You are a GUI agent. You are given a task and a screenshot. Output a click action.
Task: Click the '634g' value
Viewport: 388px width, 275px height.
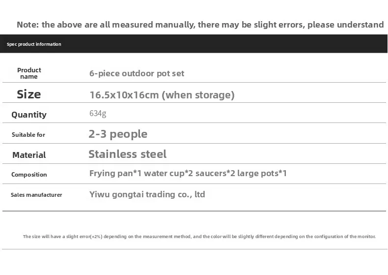(98, 114)
